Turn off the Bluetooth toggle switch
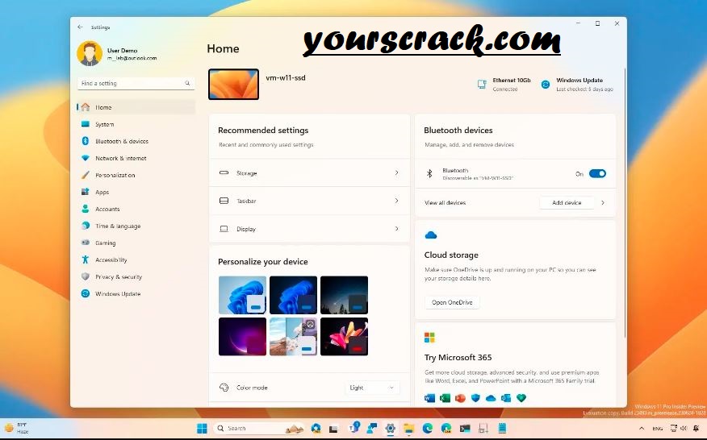The width and height of the screenshot is (707, 440). point(597,174)
